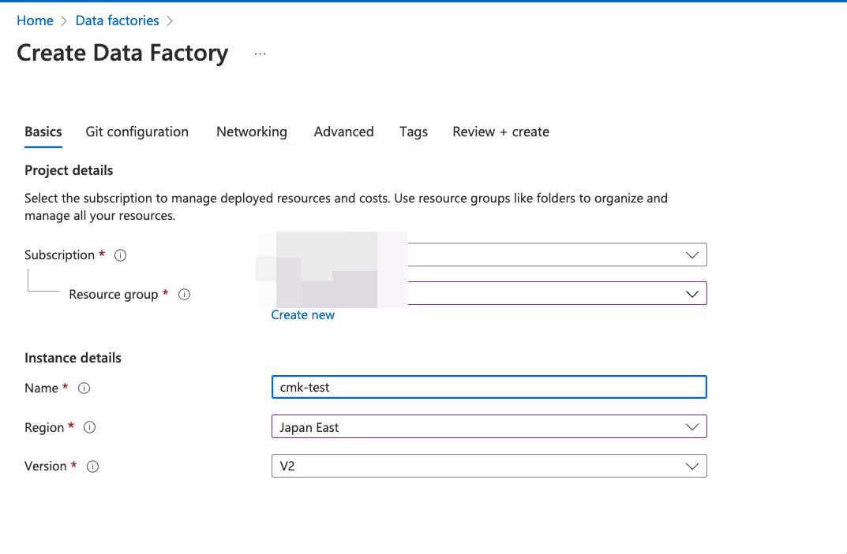
Task: Go to the Review + create tab
Action: [x=500, y=132]
